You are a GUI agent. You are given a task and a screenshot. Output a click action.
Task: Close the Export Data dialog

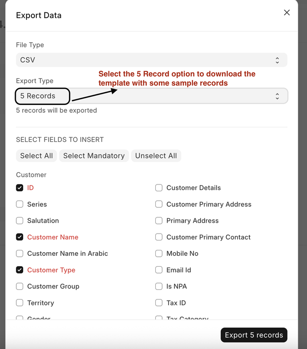pos(287,13)
